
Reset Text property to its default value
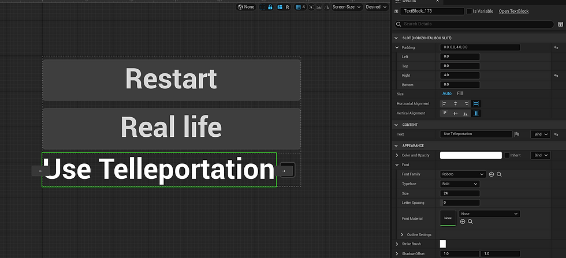[x=556, y=134]
